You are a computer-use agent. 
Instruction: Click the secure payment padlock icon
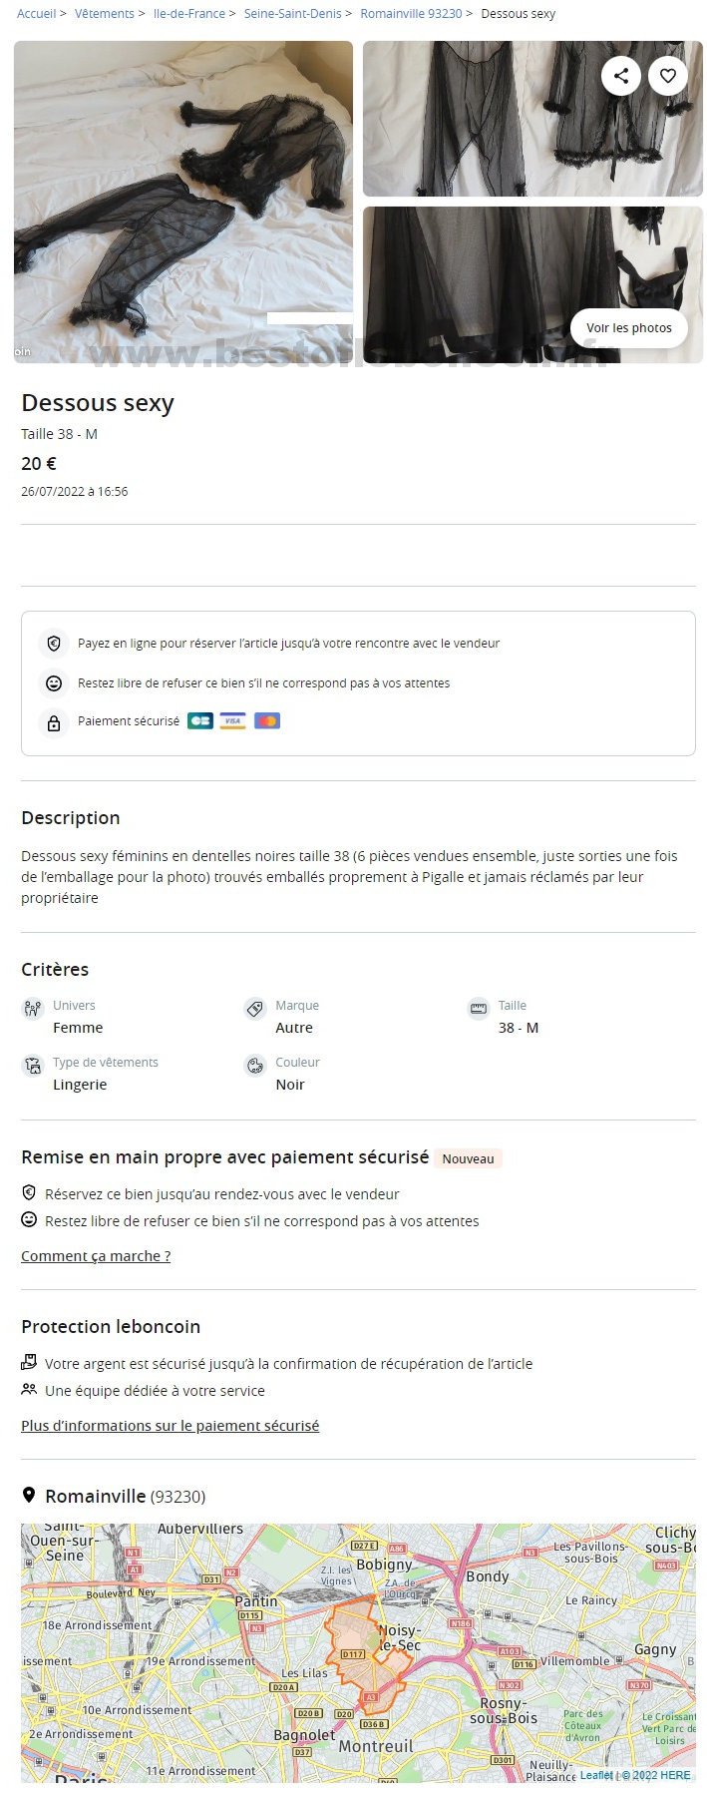click(x=54, y=722)
